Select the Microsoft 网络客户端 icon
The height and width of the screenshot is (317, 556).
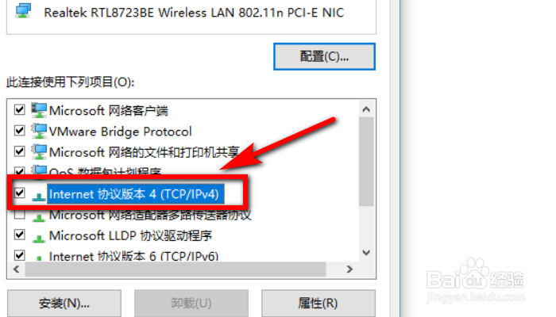pyautogui.click(x=39, y=110)
